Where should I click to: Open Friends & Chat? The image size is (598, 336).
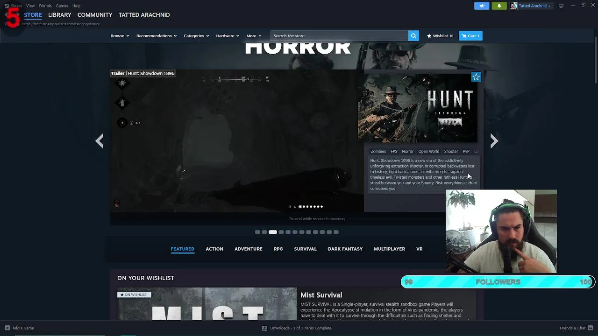(x=573, y=328)
